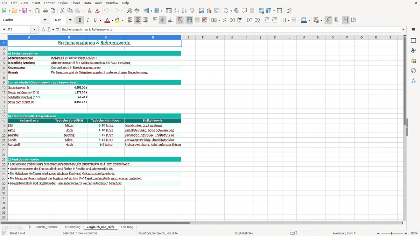
Task: Click the Define Print Area icon
Action: coord(262,11)
